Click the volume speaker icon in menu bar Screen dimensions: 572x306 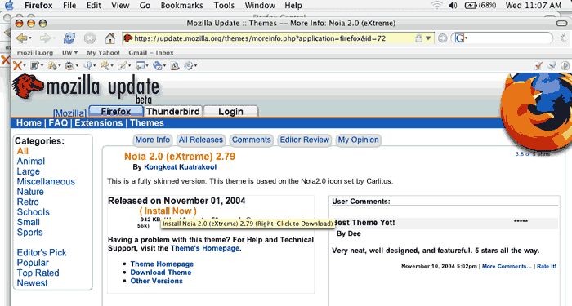pos(453,5)
